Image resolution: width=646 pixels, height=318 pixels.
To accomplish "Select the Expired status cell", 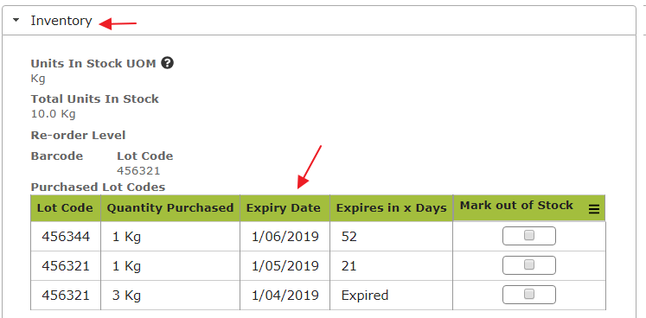I will [x=391, y=296].
